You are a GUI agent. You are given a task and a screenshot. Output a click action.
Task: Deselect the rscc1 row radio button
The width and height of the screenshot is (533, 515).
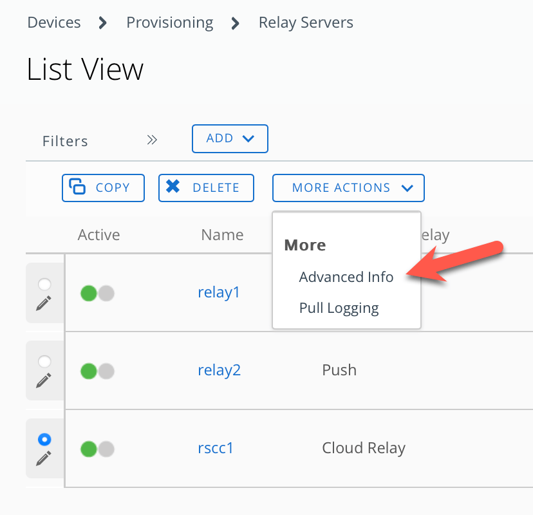44,439
